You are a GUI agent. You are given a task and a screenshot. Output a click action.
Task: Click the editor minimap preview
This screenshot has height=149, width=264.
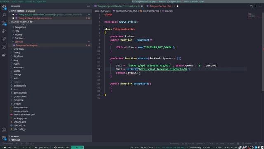(x=254, y=16)
